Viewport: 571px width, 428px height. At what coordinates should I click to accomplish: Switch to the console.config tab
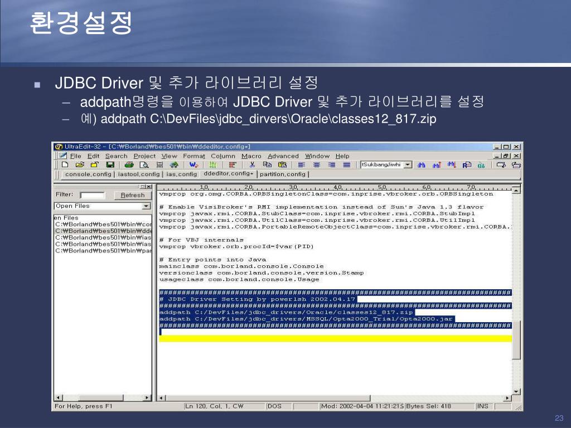tap(88, 174)
